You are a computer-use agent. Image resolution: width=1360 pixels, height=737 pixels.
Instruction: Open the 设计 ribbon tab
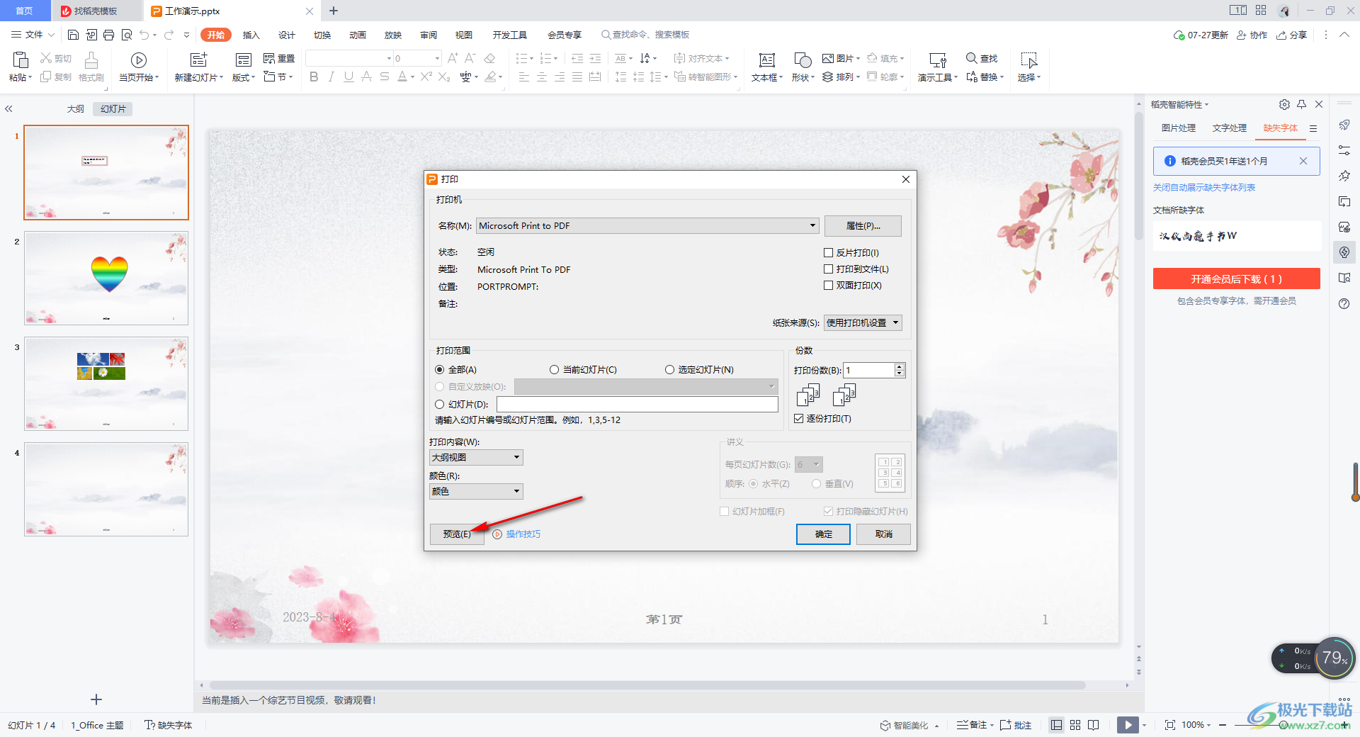pyautogui.click(x=287, y=35)
